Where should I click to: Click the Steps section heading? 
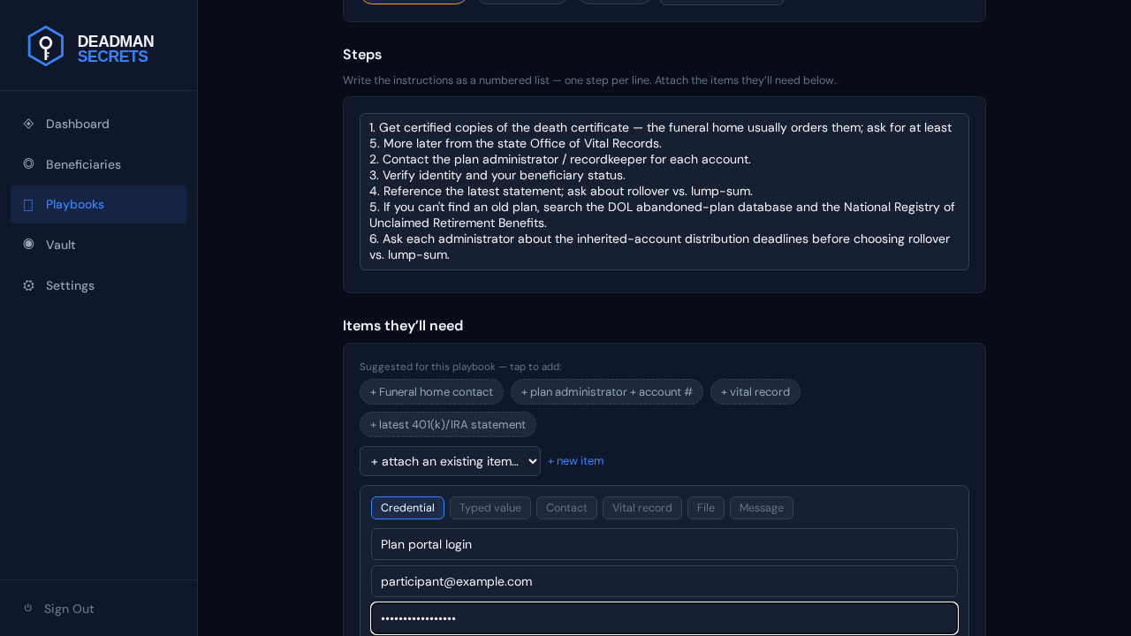[x=362, y=55]
